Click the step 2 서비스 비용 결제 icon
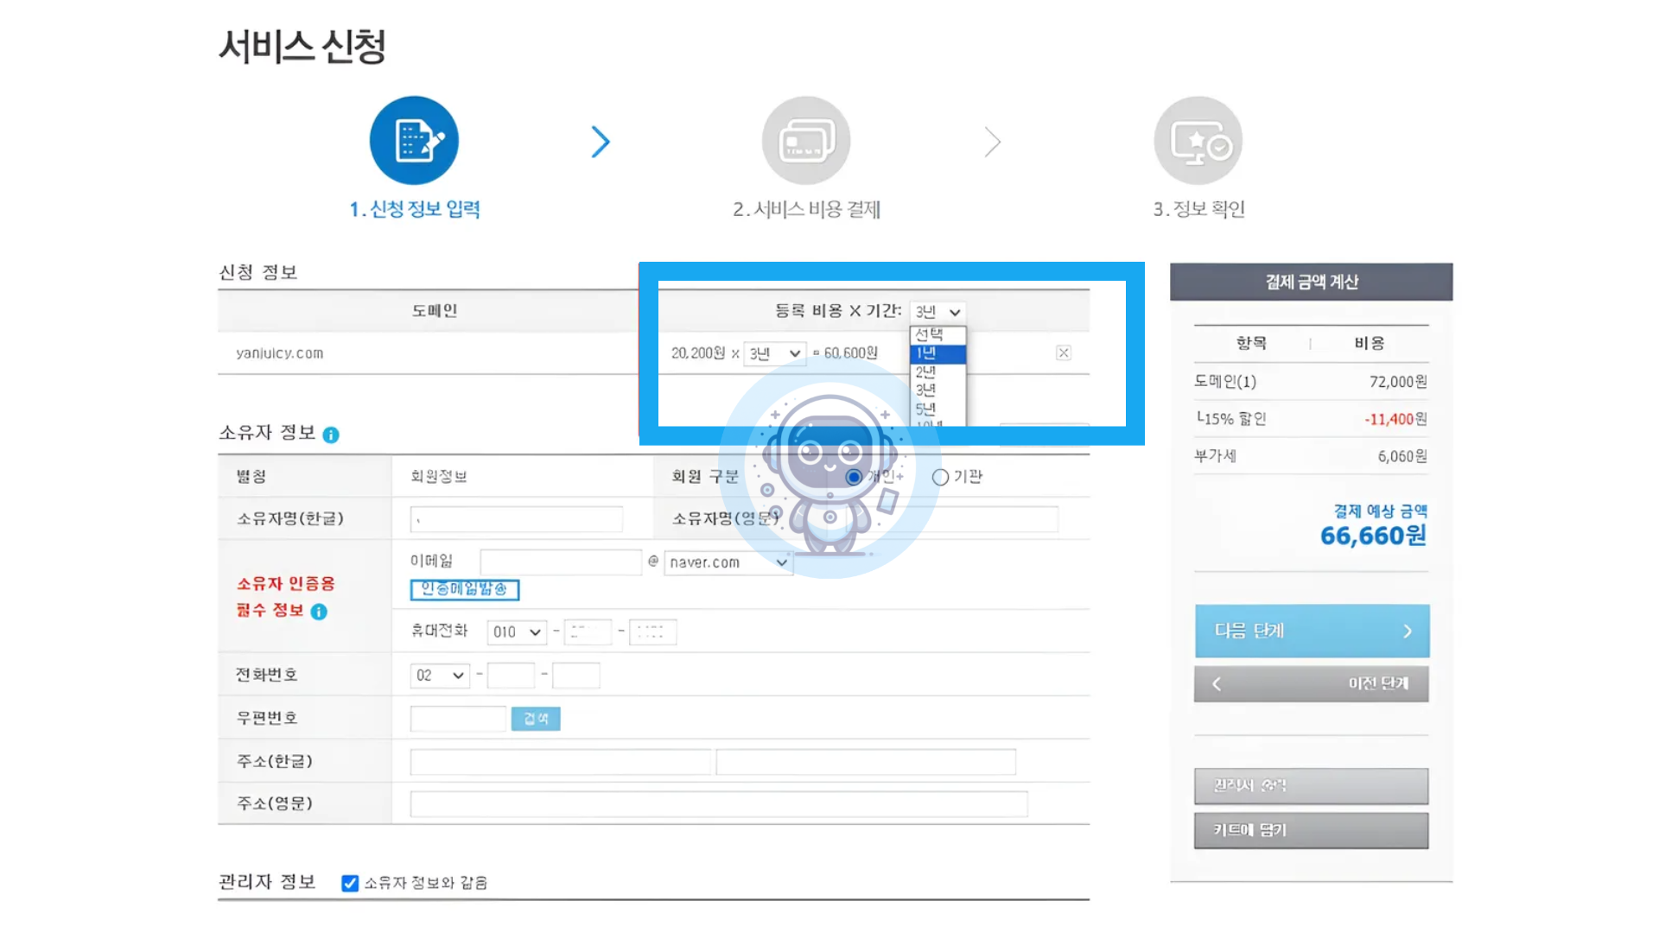The width and height of the screenshot is (1659, 933). (805, 141)
